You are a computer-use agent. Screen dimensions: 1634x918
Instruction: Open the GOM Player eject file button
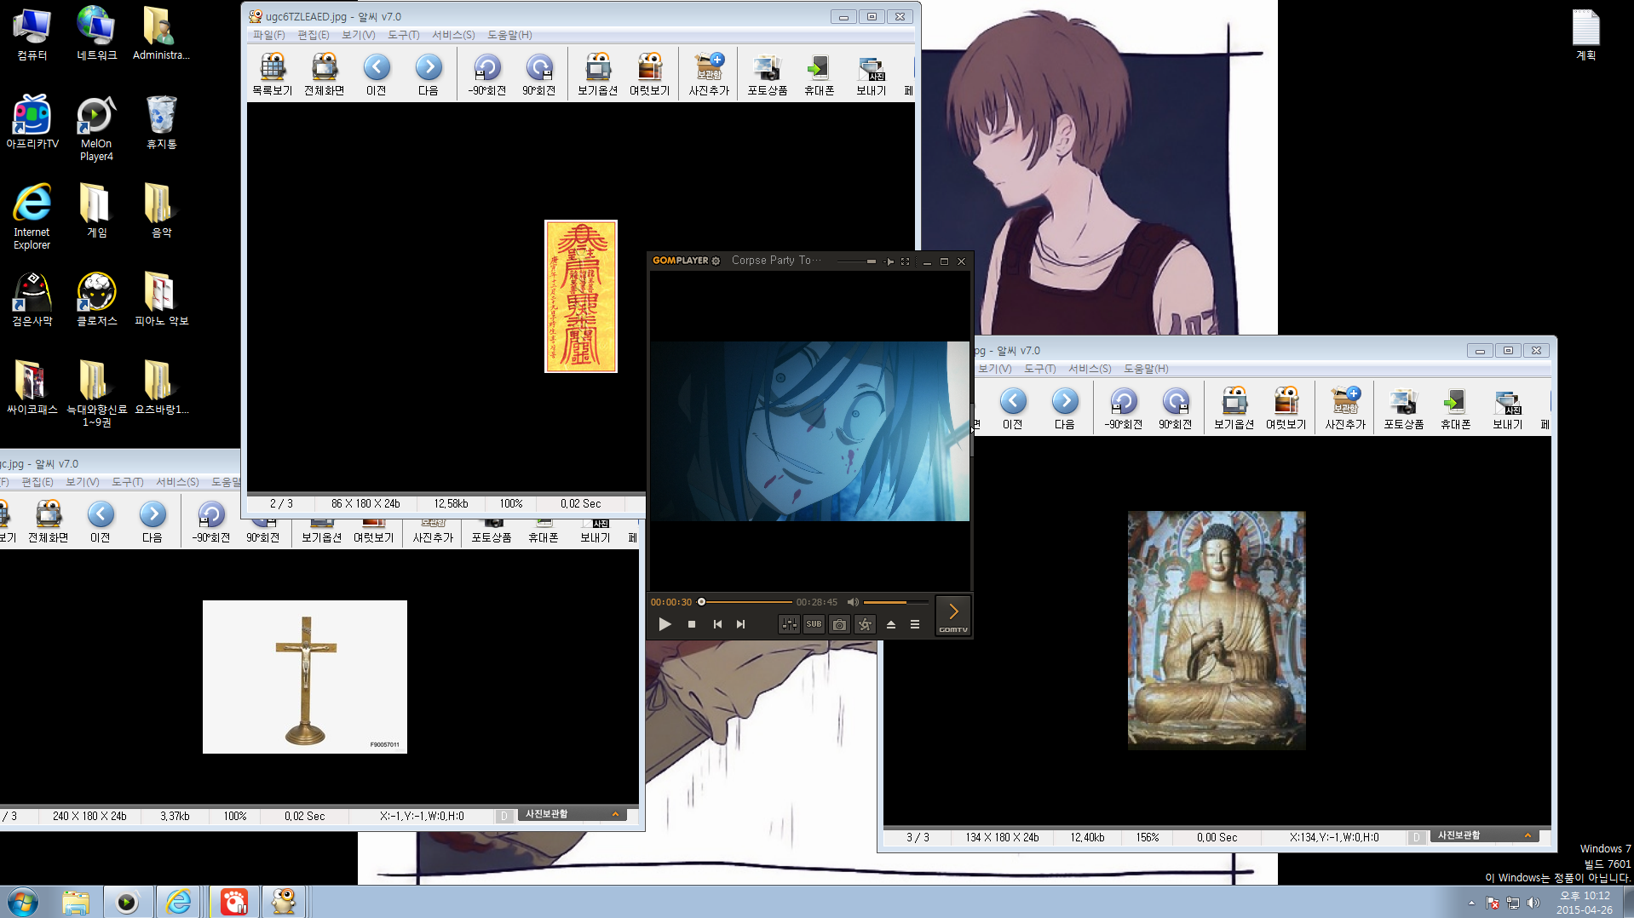(x=891, y=624)
